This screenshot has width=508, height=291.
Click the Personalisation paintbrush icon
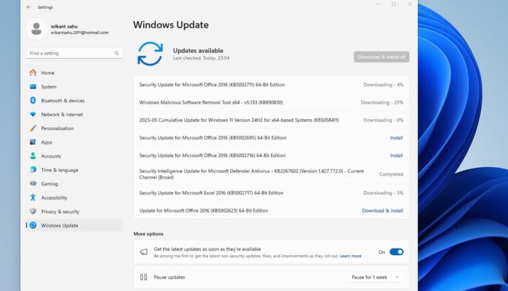tap(33, 128)
